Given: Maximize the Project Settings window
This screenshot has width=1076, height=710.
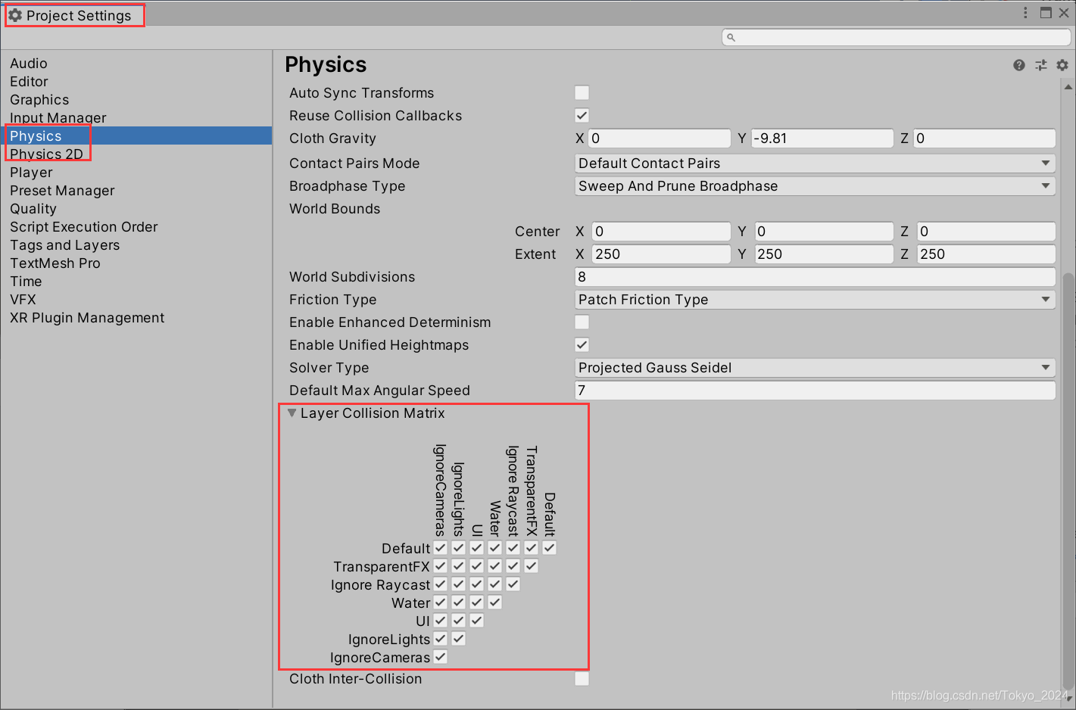Looking at the screenshot, I should [1046, 13].
